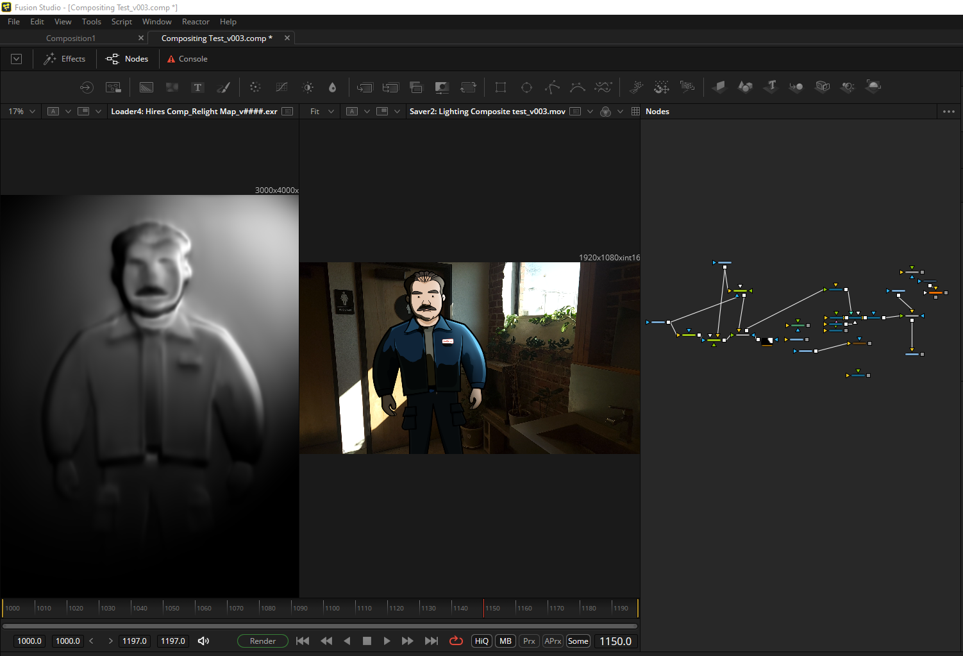Insert a Rectangle mask tool
963x656 pixels.
501,87
